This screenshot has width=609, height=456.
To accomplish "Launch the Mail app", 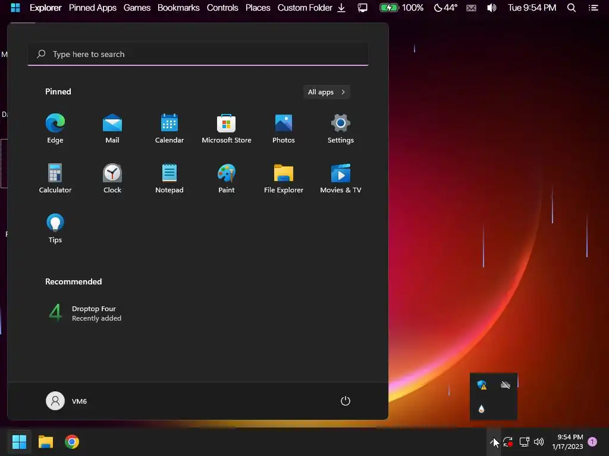I will click(112, 128).
